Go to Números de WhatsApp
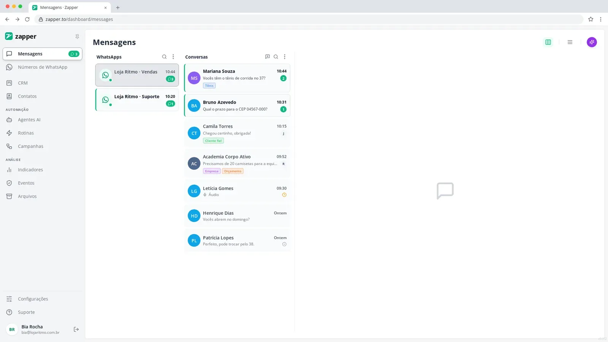Screen dimensions: 608x342 point(43,67)
